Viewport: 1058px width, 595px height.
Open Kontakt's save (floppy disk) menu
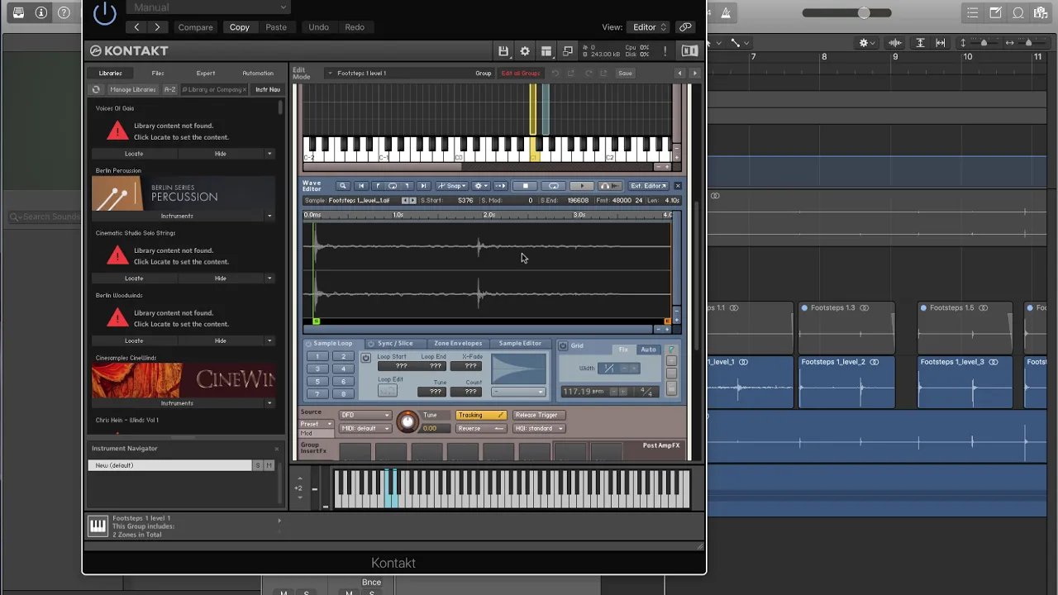(503, 51)
